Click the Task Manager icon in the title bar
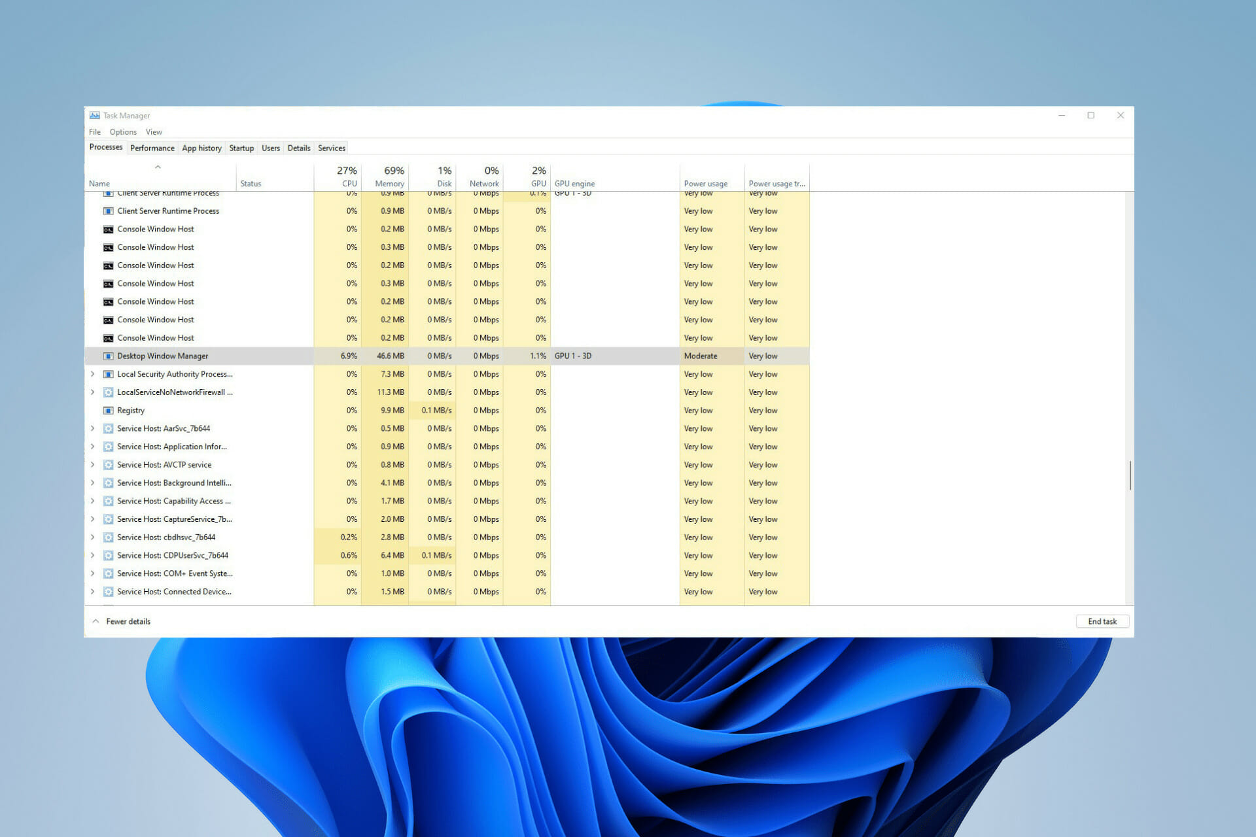Viewport: 1256px width, 837px height. click(x=94, y=115)
